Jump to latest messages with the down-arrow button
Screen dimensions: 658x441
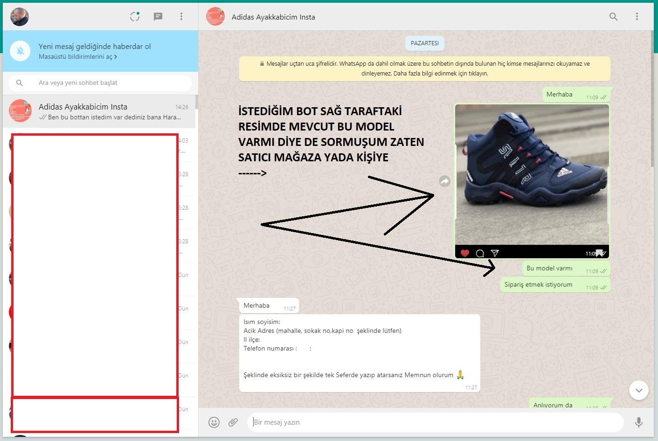pyautogui.click(x=639, y=390)
